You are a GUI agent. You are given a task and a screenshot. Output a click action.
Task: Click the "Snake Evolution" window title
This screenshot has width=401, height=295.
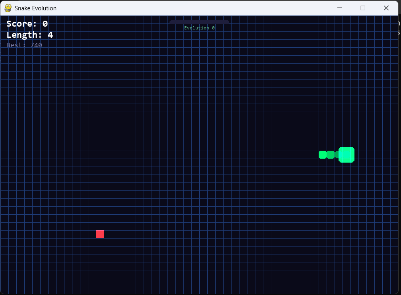tap(35, 8)
